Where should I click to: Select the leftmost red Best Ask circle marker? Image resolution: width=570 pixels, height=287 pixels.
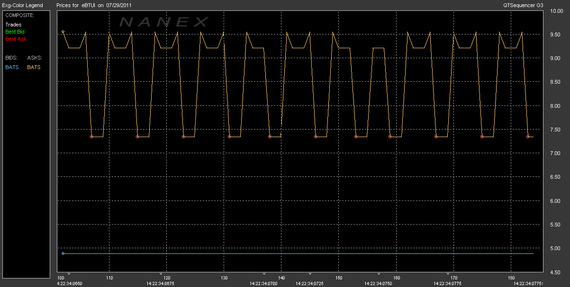(x=91, y=136)
